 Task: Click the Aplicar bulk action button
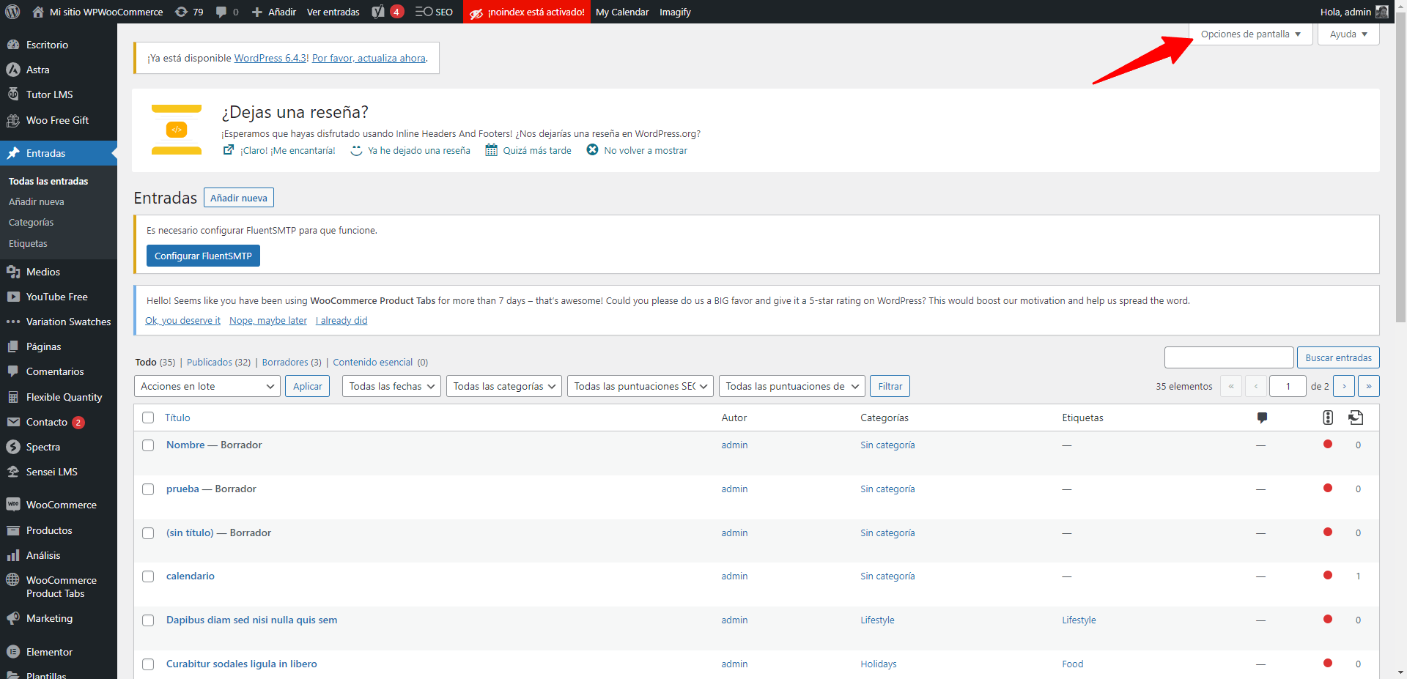[x=308, y=386]
